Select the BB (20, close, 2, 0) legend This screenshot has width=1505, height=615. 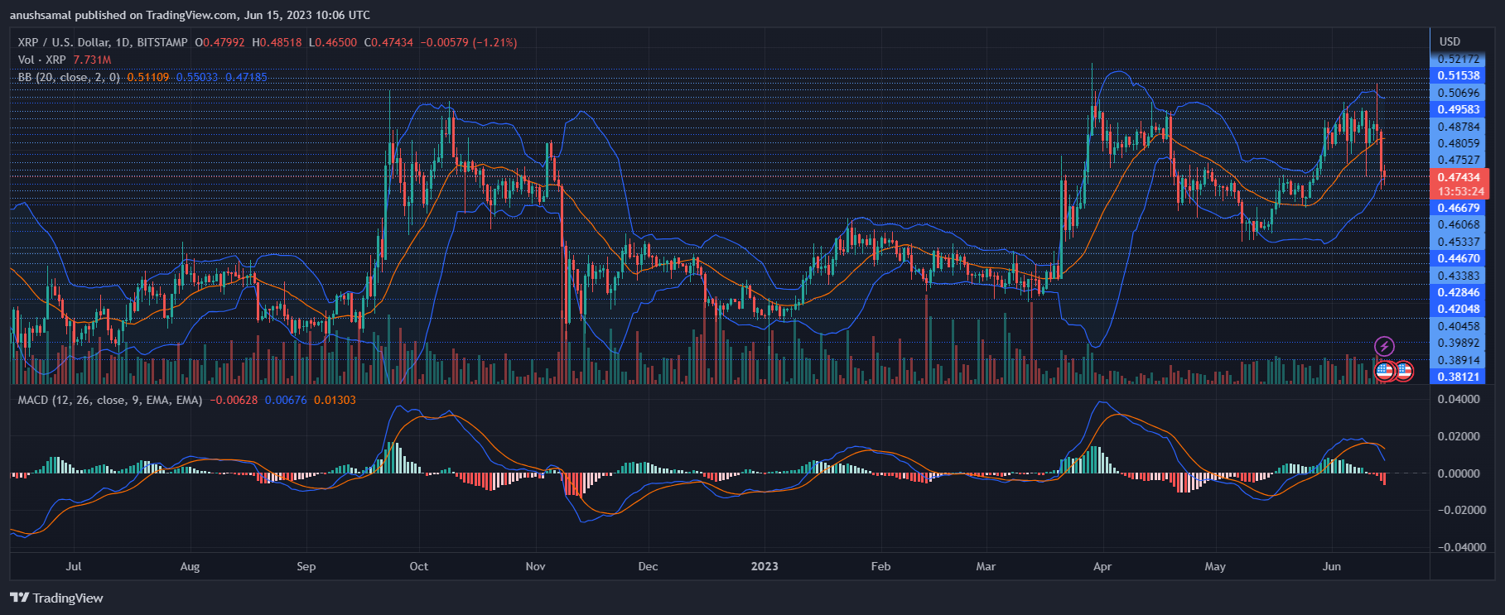[69, 77]
